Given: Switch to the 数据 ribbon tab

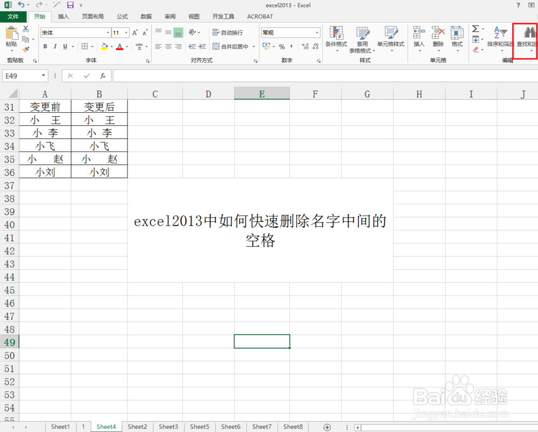Looking at the screenshot, I should coord(146,17).
